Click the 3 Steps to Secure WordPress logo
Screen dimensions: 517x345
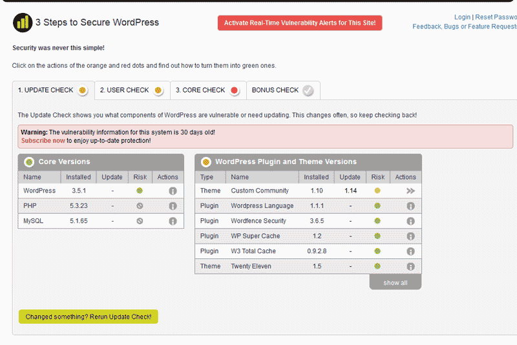(x=23, y=23)
